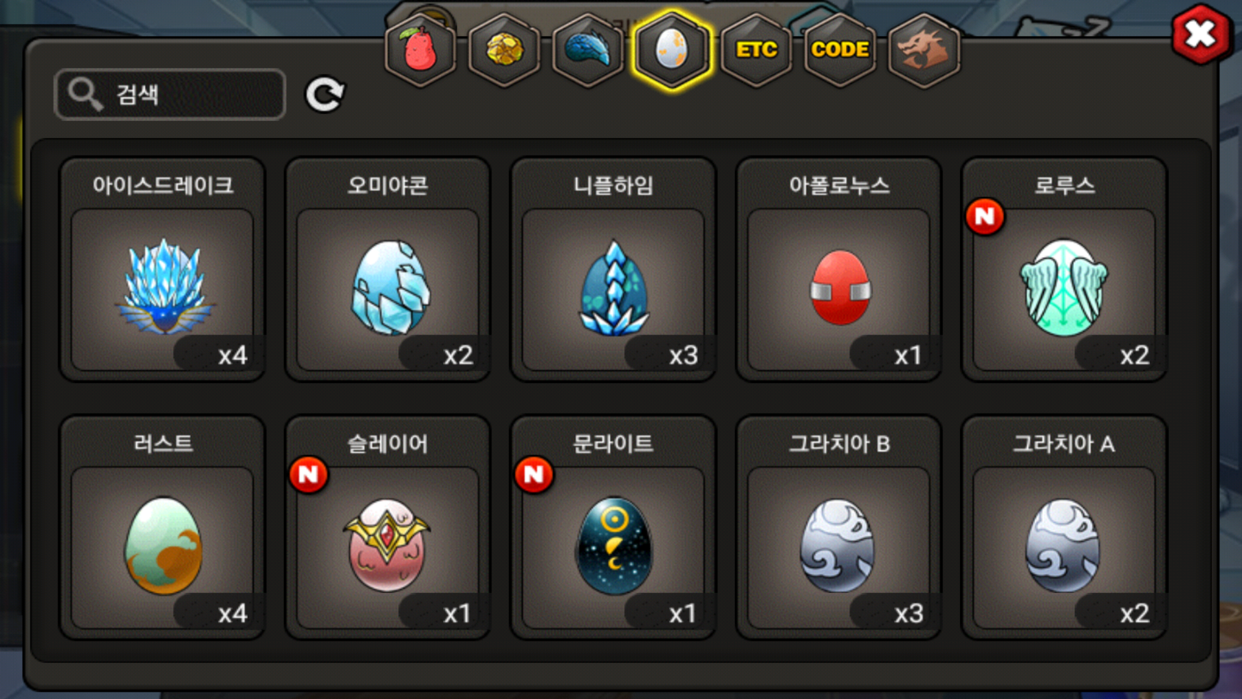
Task: Close the inventory with red X
Action: (x=1201, y=34)
